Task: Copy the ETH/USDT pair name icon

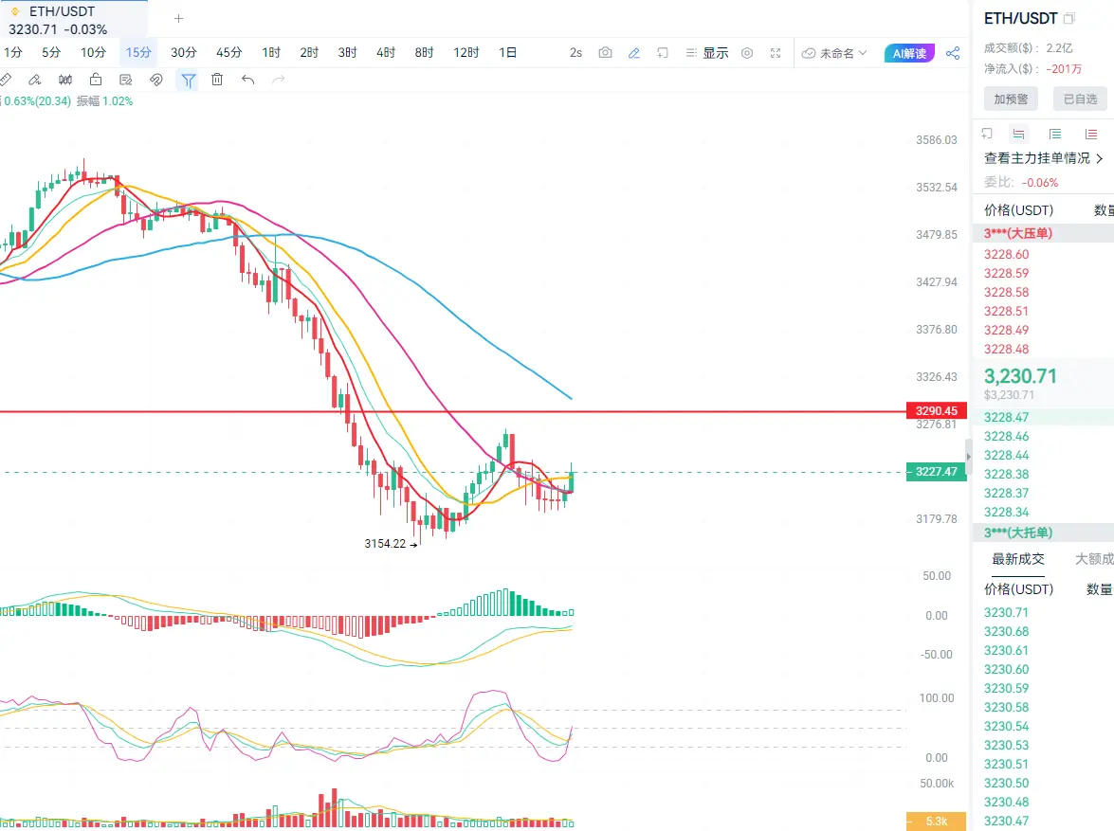Action: pyautogui.click(x=1069, y=19)
